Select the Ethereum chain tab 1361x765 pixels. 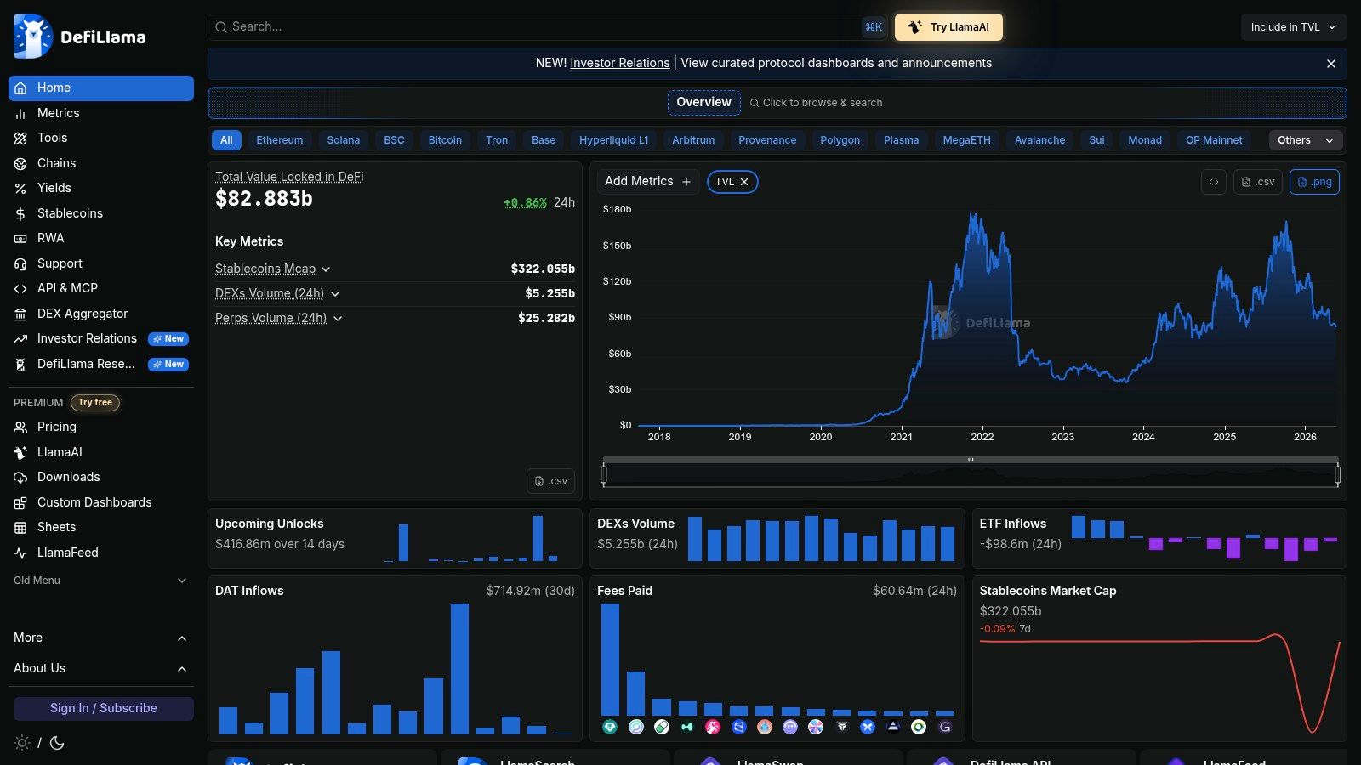[x=280, y=140]
